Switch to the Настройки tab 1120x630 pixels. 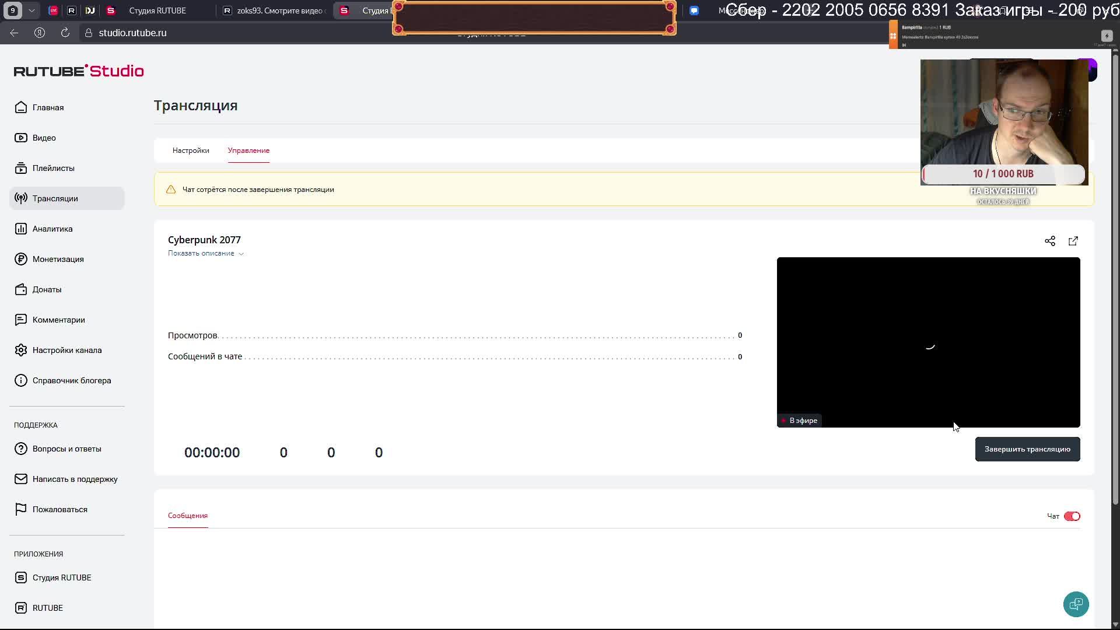coord(191,150)
